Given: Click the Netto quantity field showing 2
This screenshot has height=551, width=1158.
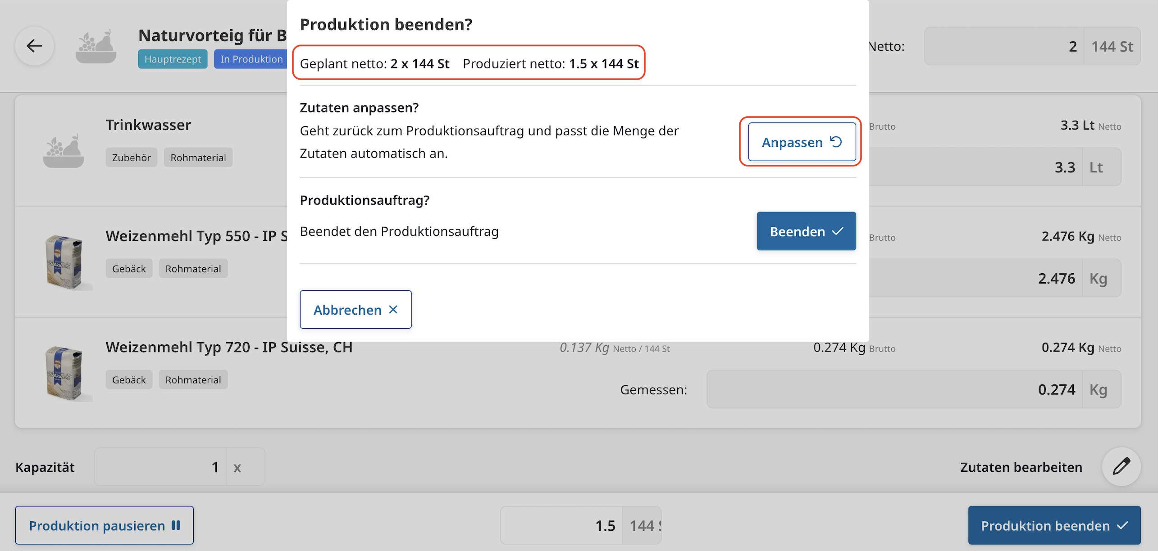Looking at the screenshot, I should 1003,46.
